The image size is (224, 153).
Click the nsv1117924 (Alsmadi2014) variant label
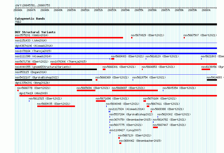(x=127, y=109)
